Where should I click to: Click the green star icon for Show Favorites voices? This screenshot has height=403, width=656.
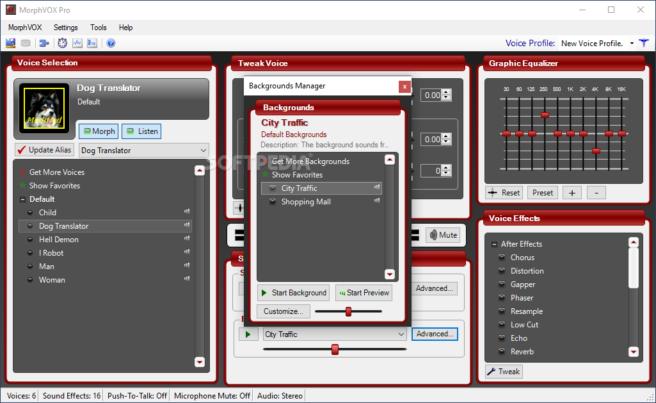pyautogui.click(x=22, y=185)
